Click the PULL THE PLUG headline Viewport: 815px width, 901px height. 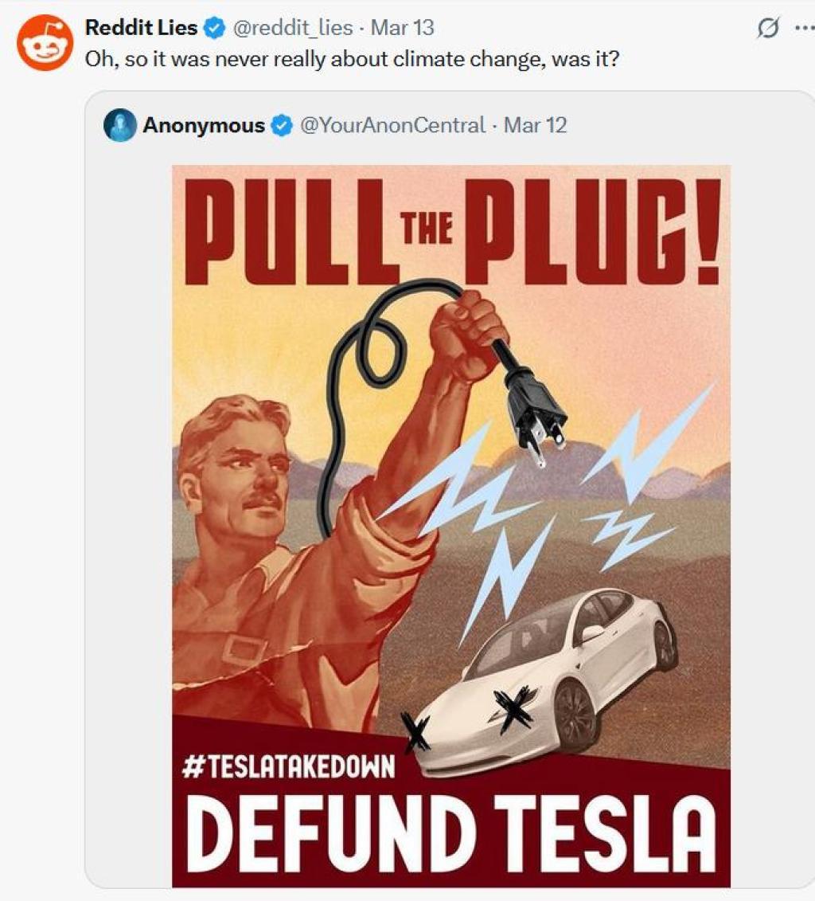point(451,231)
